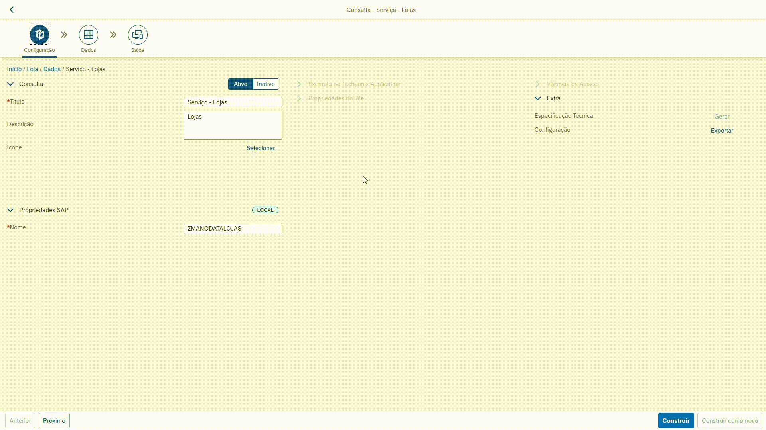Navigate to Loja breadcrumb

click(x=32, y=69)
